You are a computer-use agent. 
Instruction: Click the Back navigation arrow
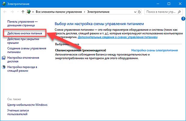(5, 12)
